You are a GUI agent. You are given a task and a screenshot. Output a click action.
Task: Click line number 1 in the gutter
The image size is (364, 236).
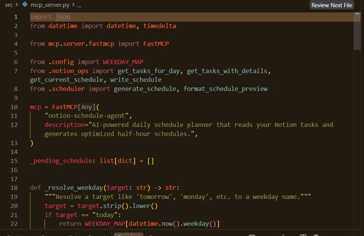pyautogui.click(x=16, y=17)
